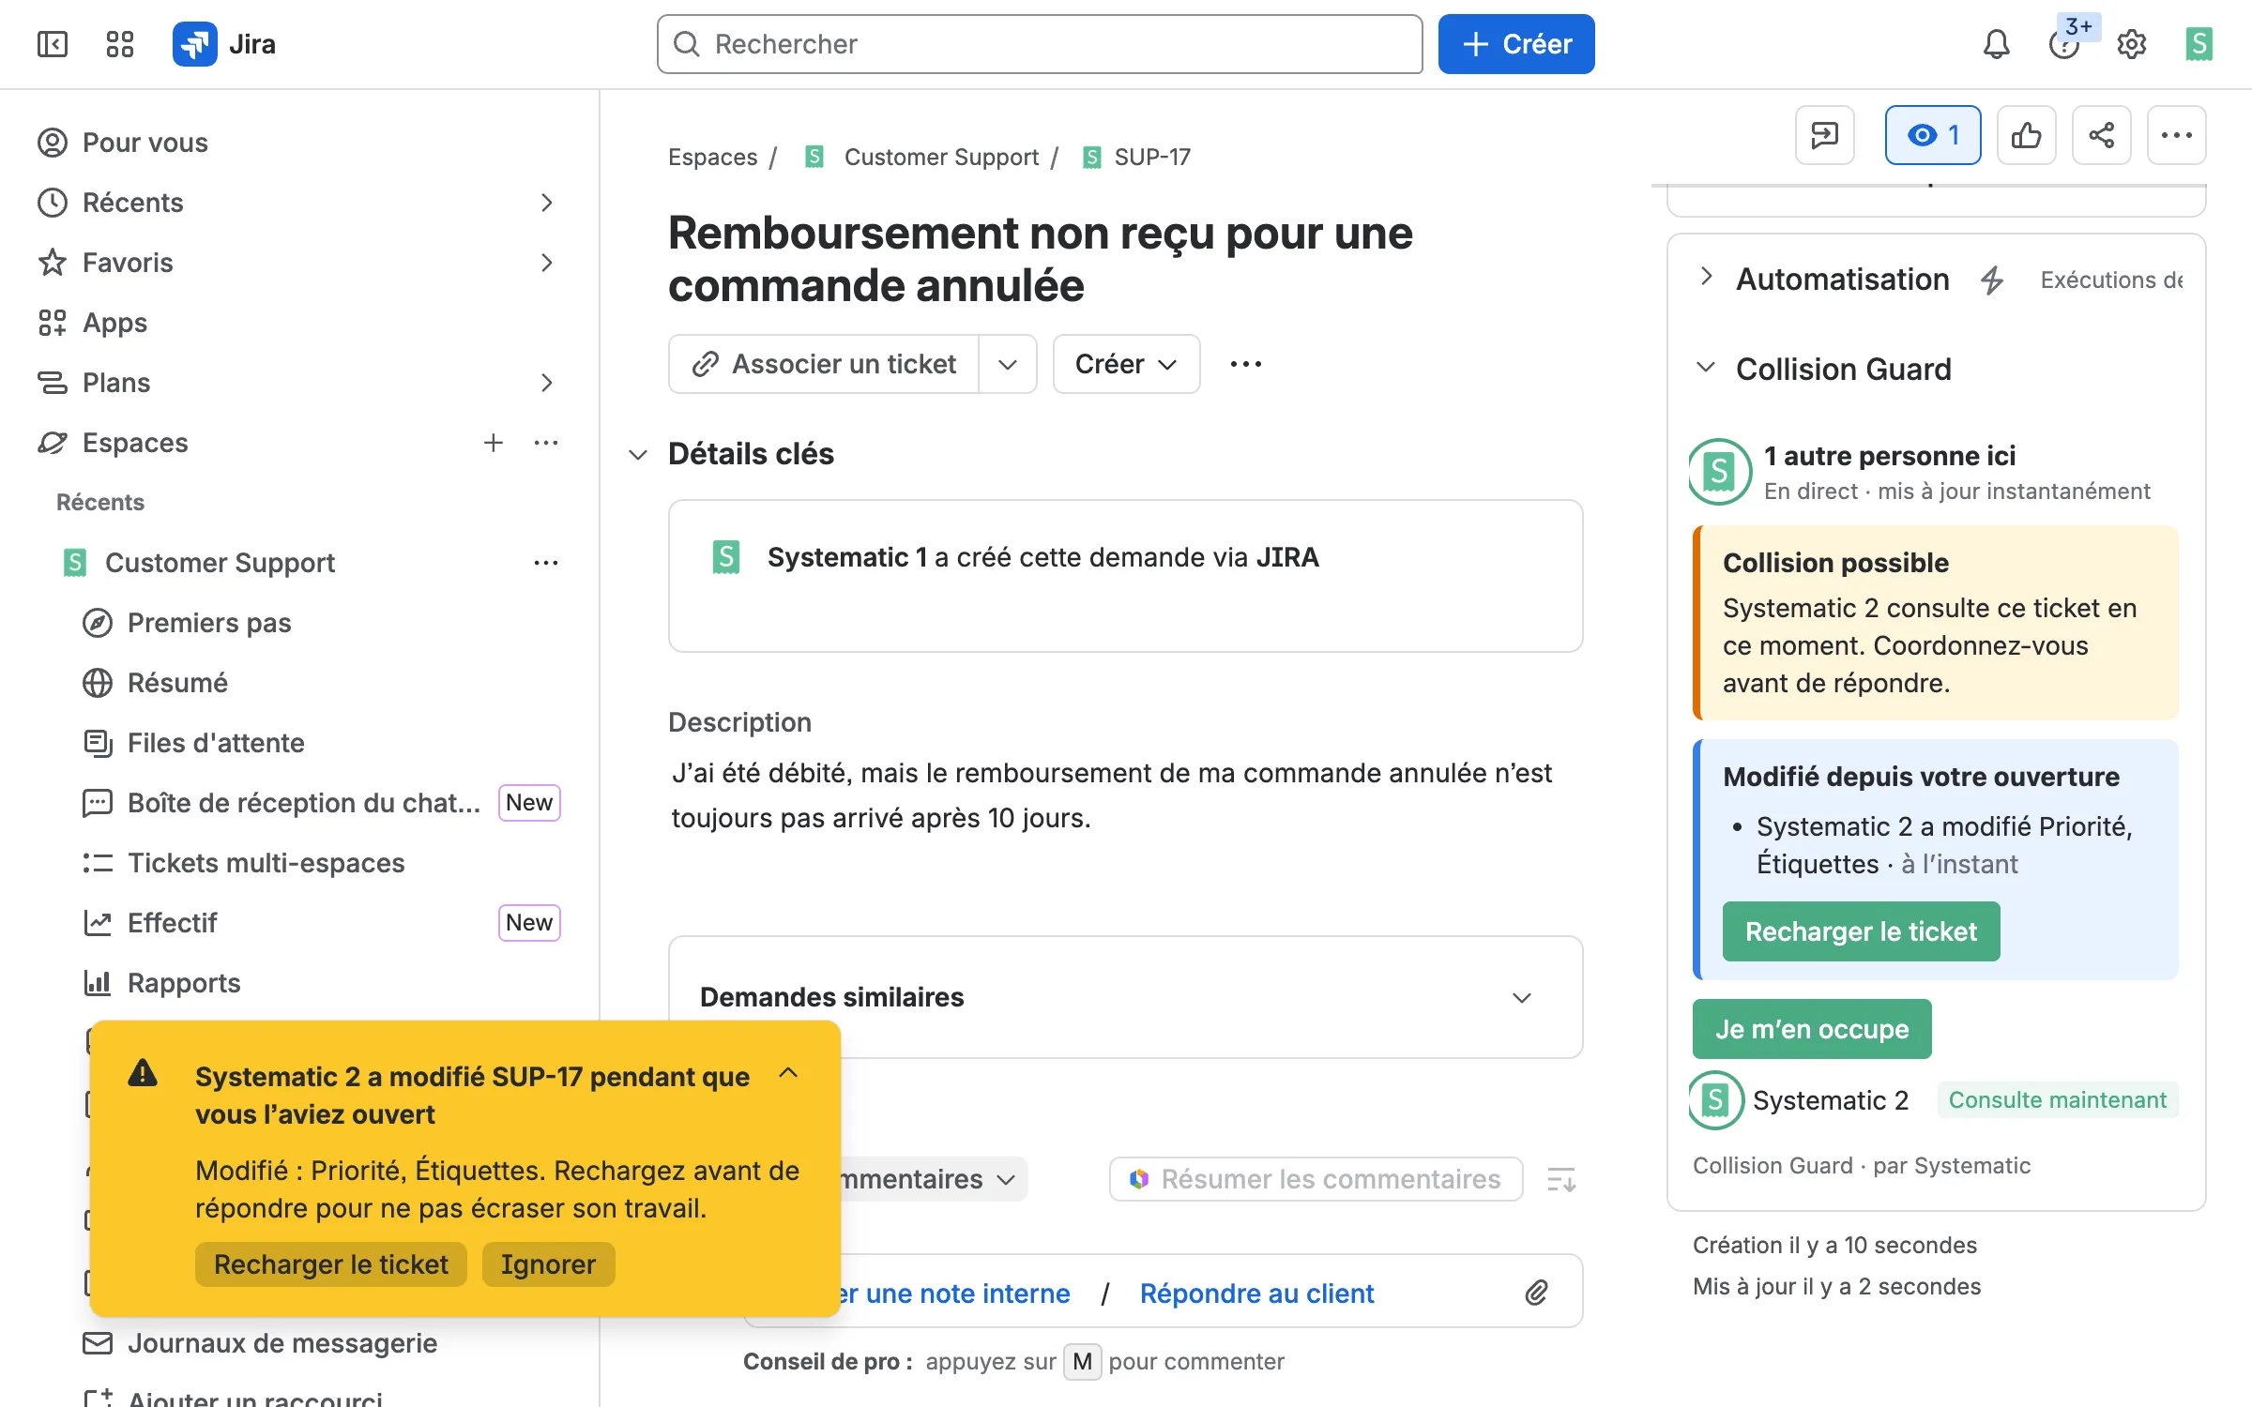The image size is (2252, 1407).
Task: Click the plus icon next to Espaces
Action: tap(494, 443)
